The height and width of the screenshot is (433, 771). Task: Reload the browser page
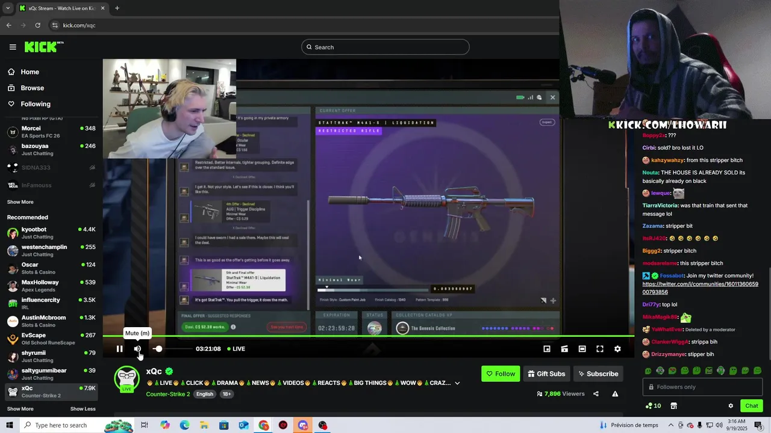click(37, 25)
